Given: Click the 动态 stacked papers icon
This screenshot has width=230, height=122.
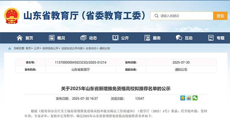Looking at the screenshot, I should coord(83,38).
